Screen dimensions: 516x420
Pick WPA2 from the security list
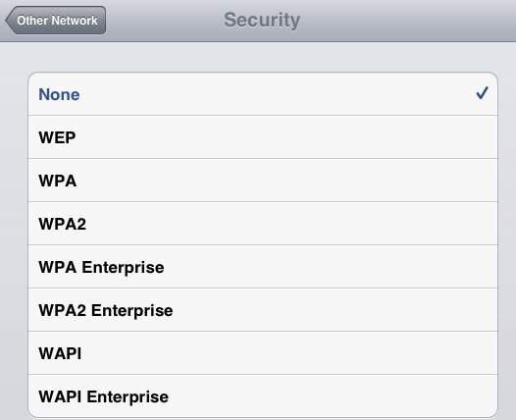(263, 224)
